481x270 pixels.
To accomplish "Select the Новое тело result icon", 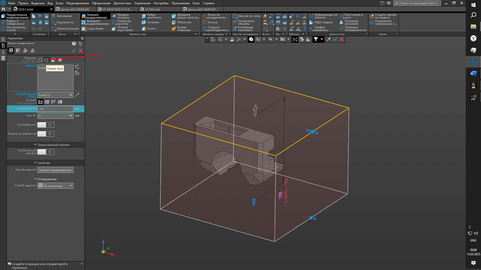I will (46, 60).
